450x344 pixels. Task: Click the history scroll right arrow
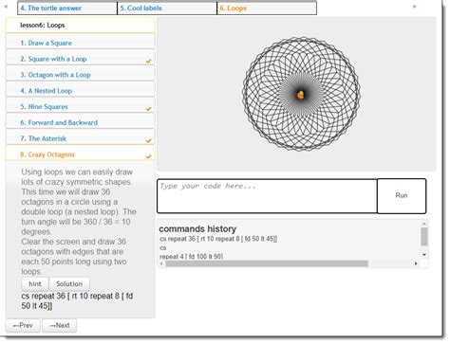[416, 263]
